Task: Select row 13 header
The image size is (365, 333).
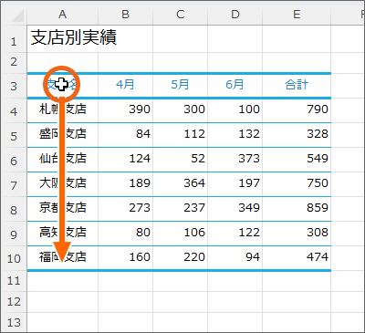Action: [x=14, y=322]
